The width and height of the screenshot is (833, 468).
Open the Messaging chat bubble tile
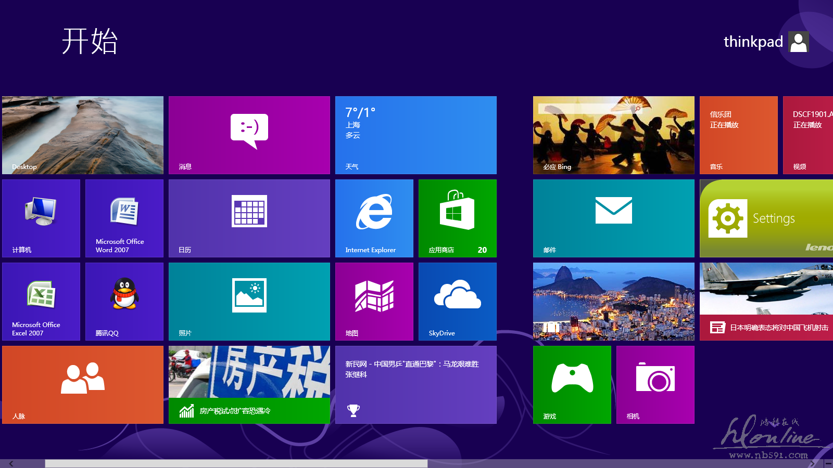coord(249,135)
